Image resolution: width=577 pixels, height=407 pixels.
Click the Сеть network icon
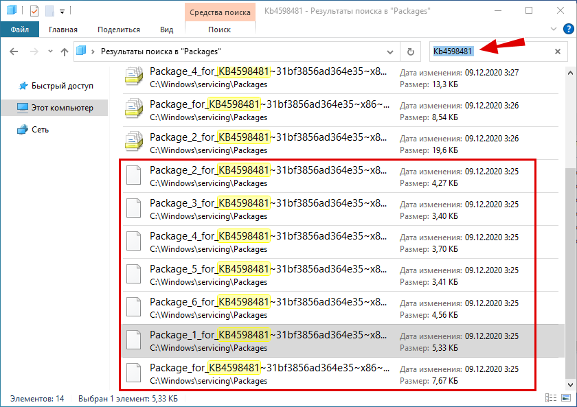(x=23, y=130)
